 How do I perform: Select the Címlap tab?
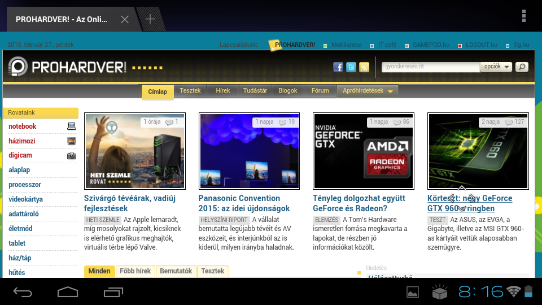(x=158, y=91)
